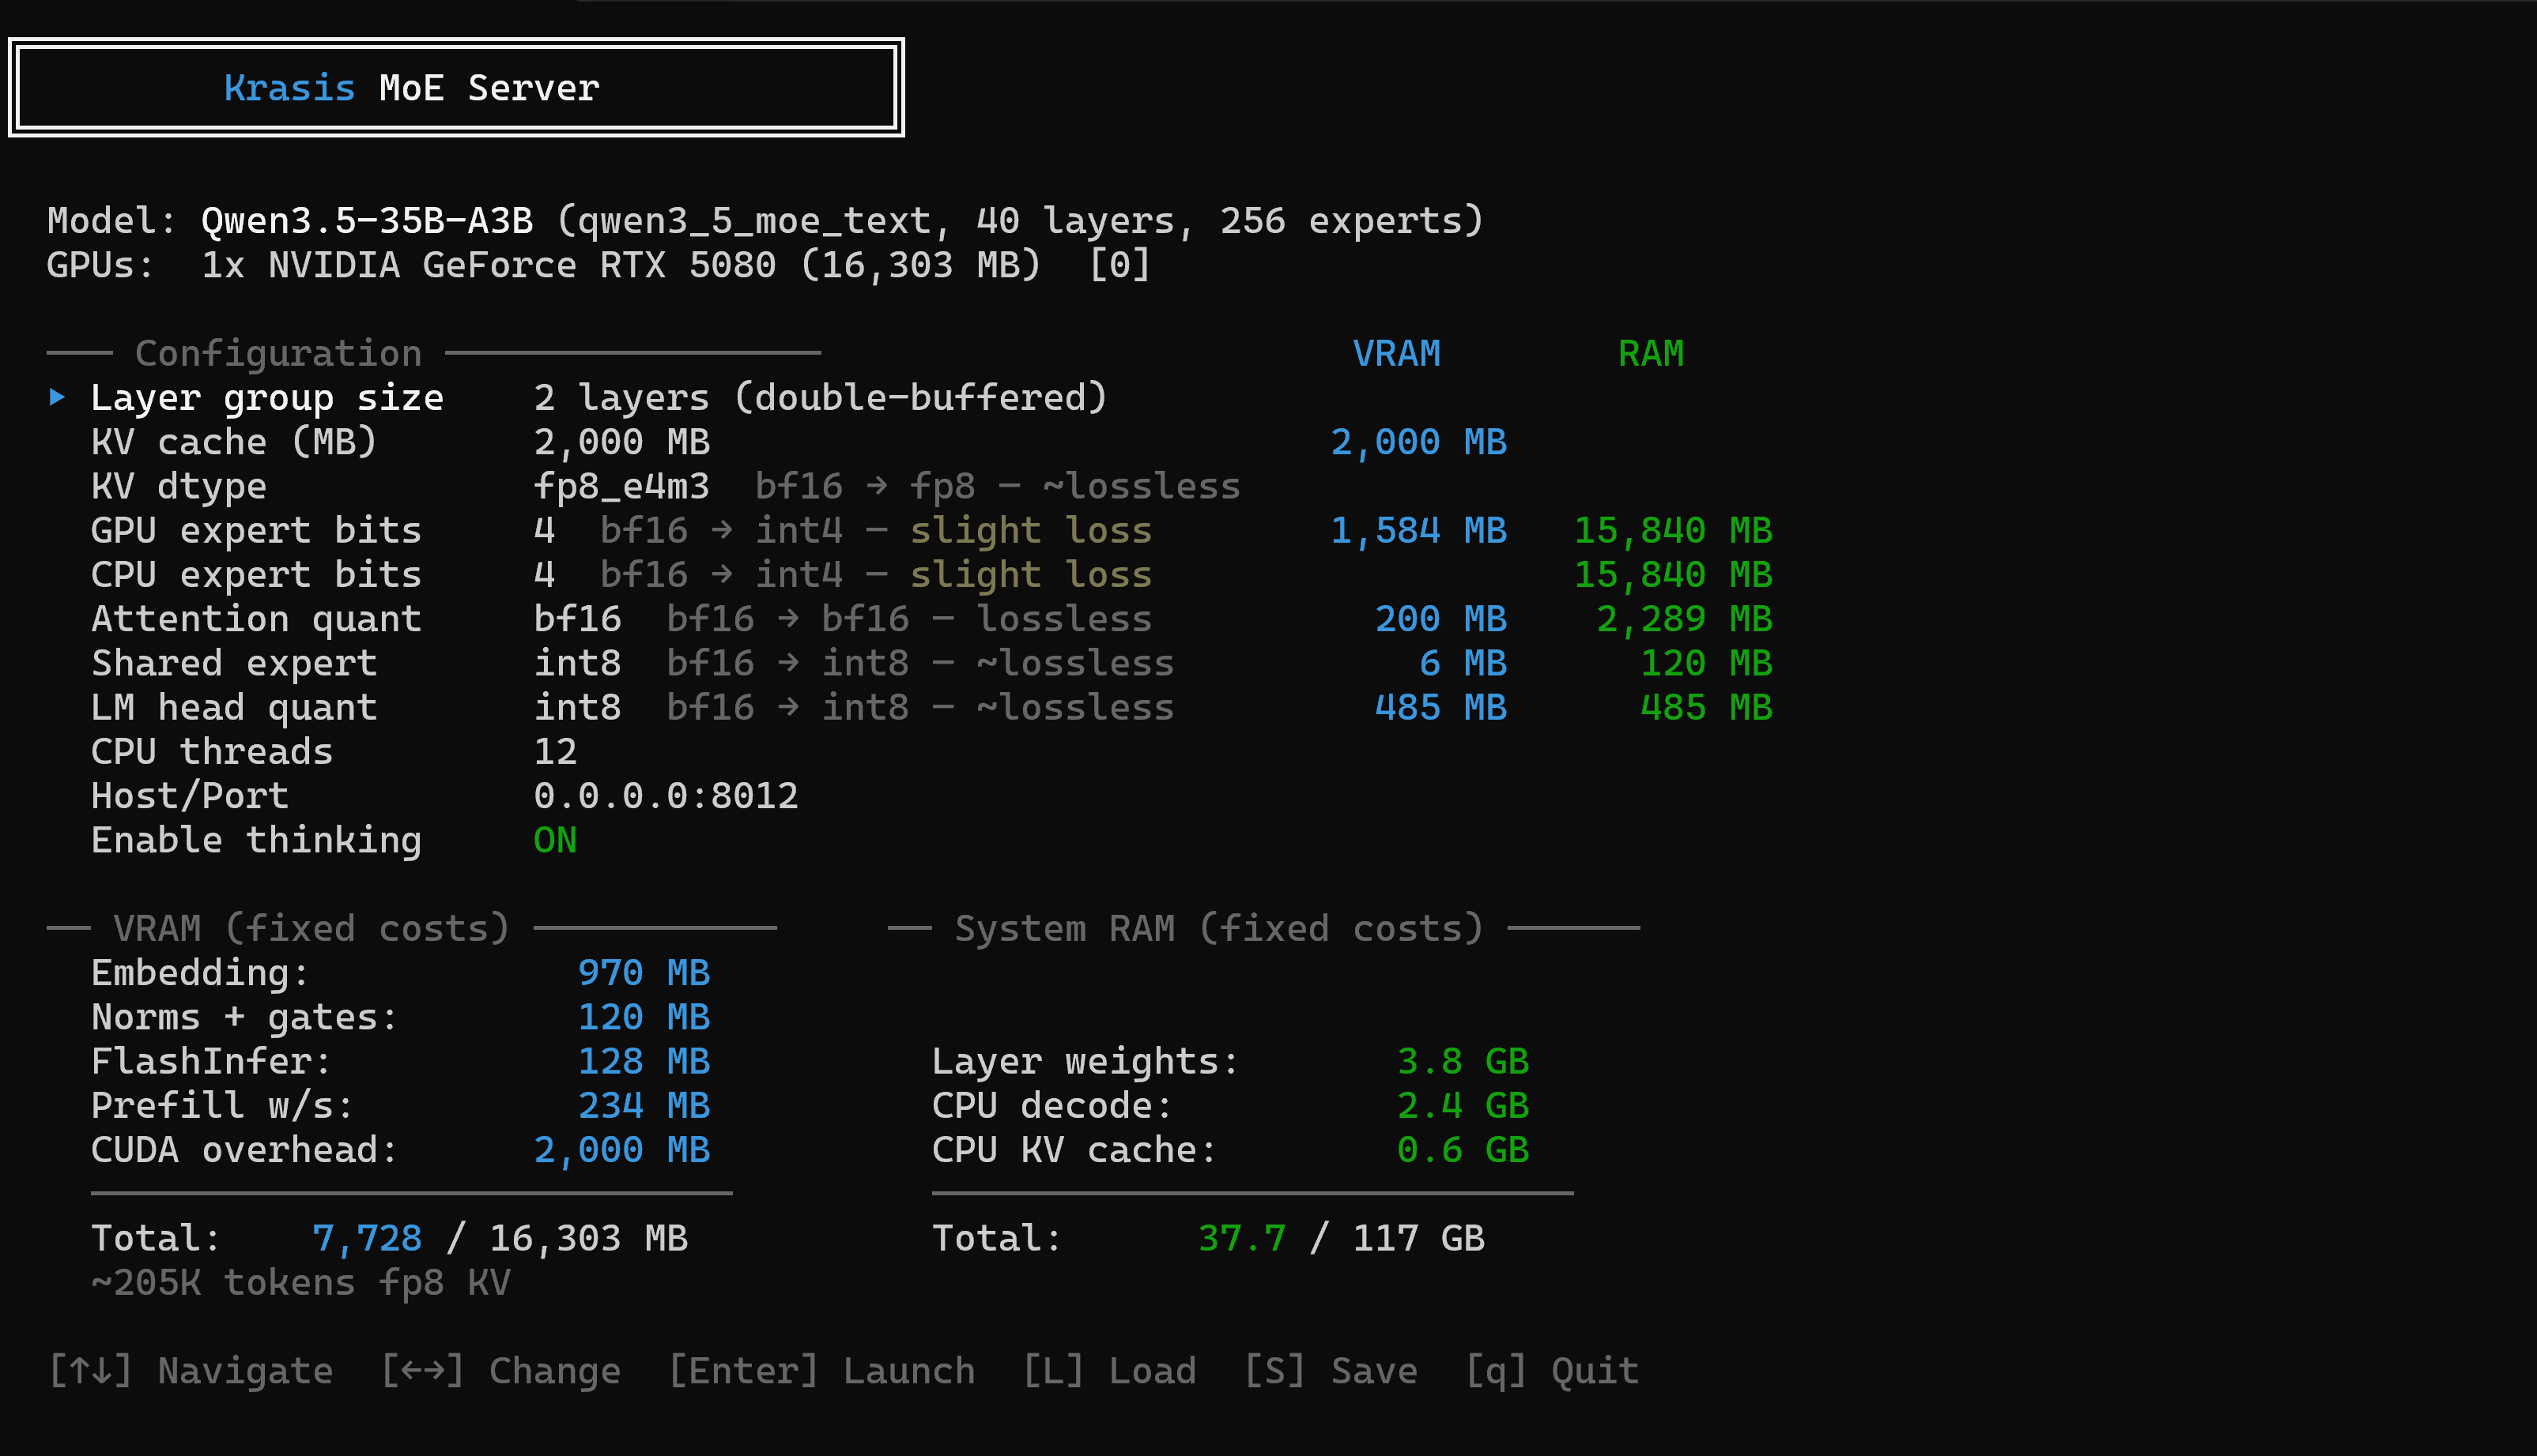This screenshot has height=1456, width=2537.
Task: Click the Navigate arrows hint
Action: [x=190, y=1370]
